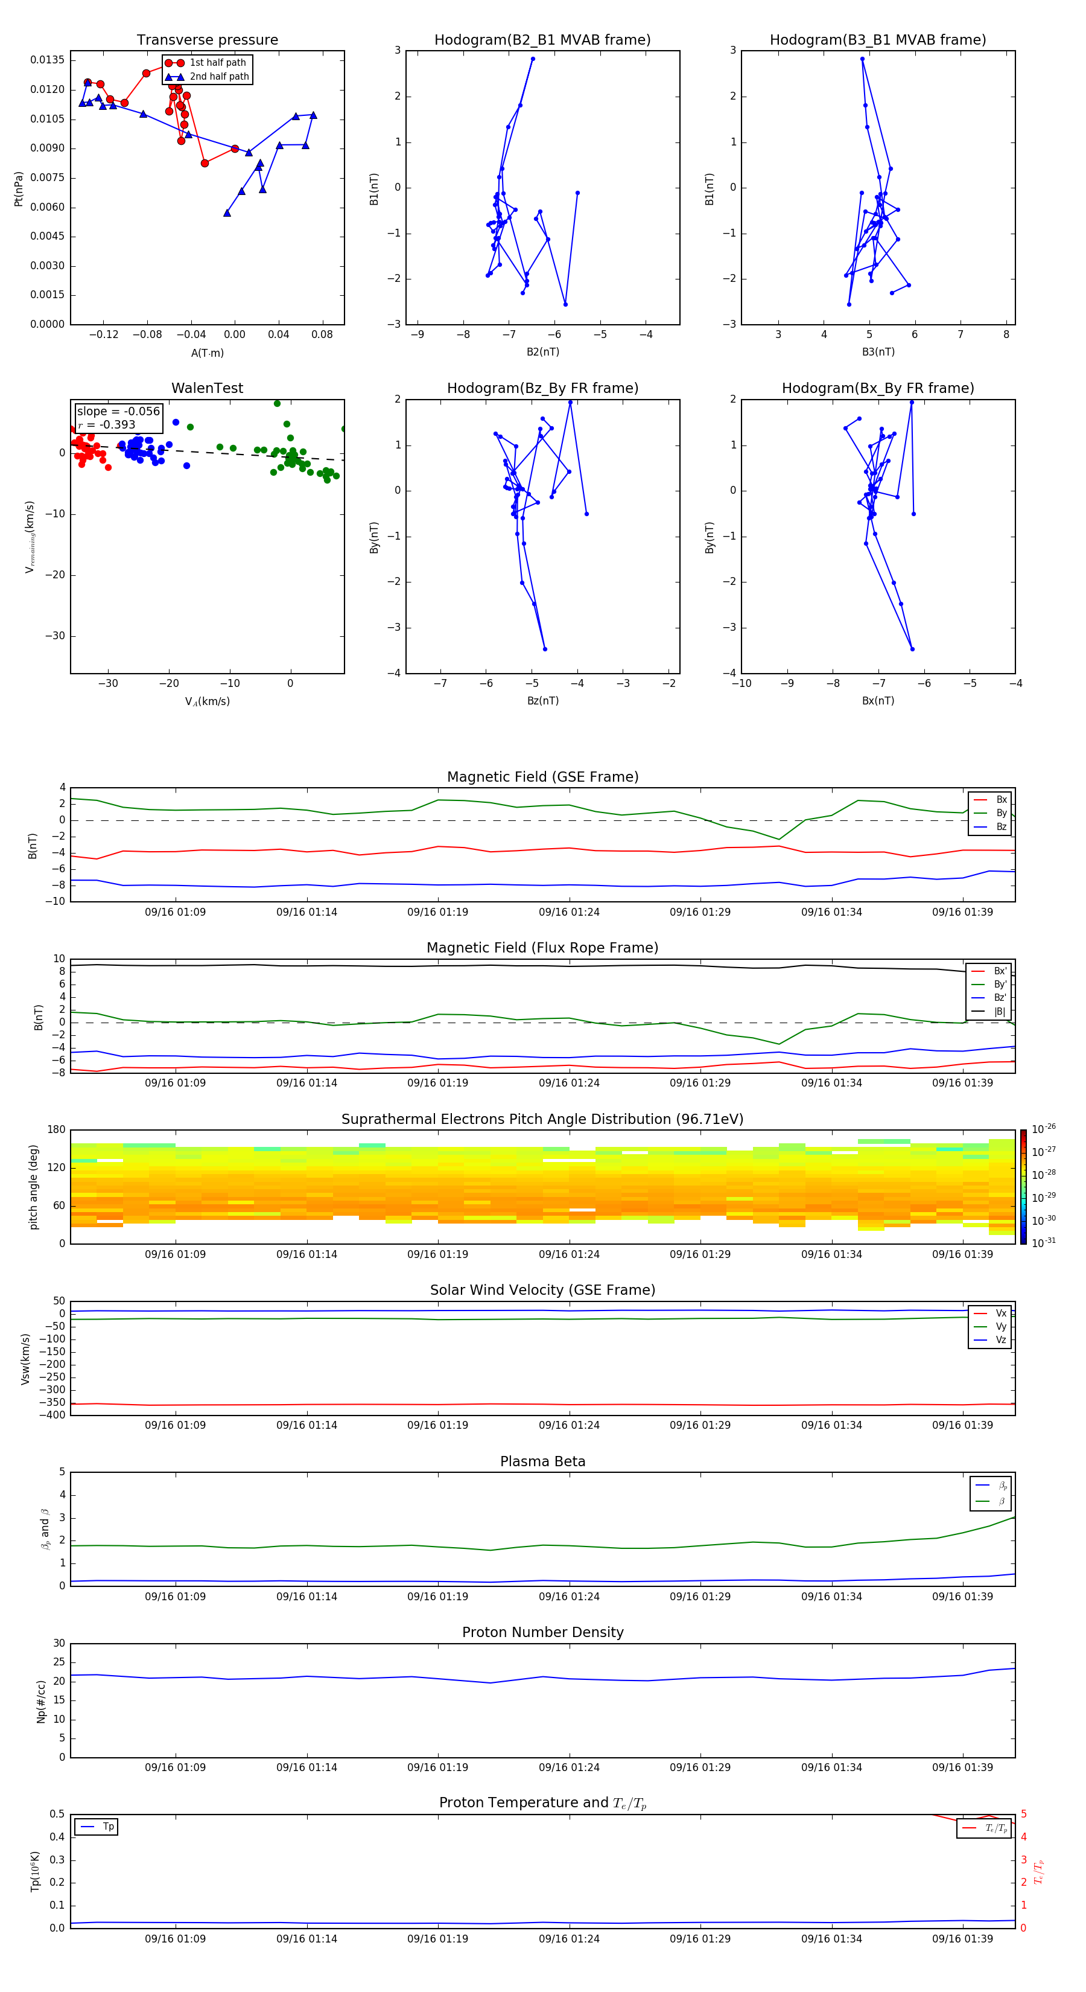This screenshot has height=1992, width=1086.
Task: Click 'r = -0.393' annotation in WalenTest
Action: 107,424
